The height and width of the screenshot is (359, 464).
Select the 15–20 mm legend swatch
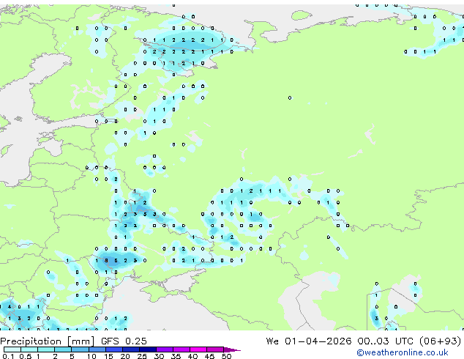(x=113, y=349)
